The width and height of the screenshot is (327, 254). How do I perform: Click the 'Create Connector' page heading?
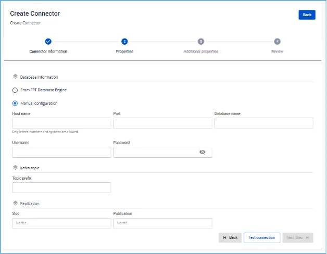[x=35, y=14]
